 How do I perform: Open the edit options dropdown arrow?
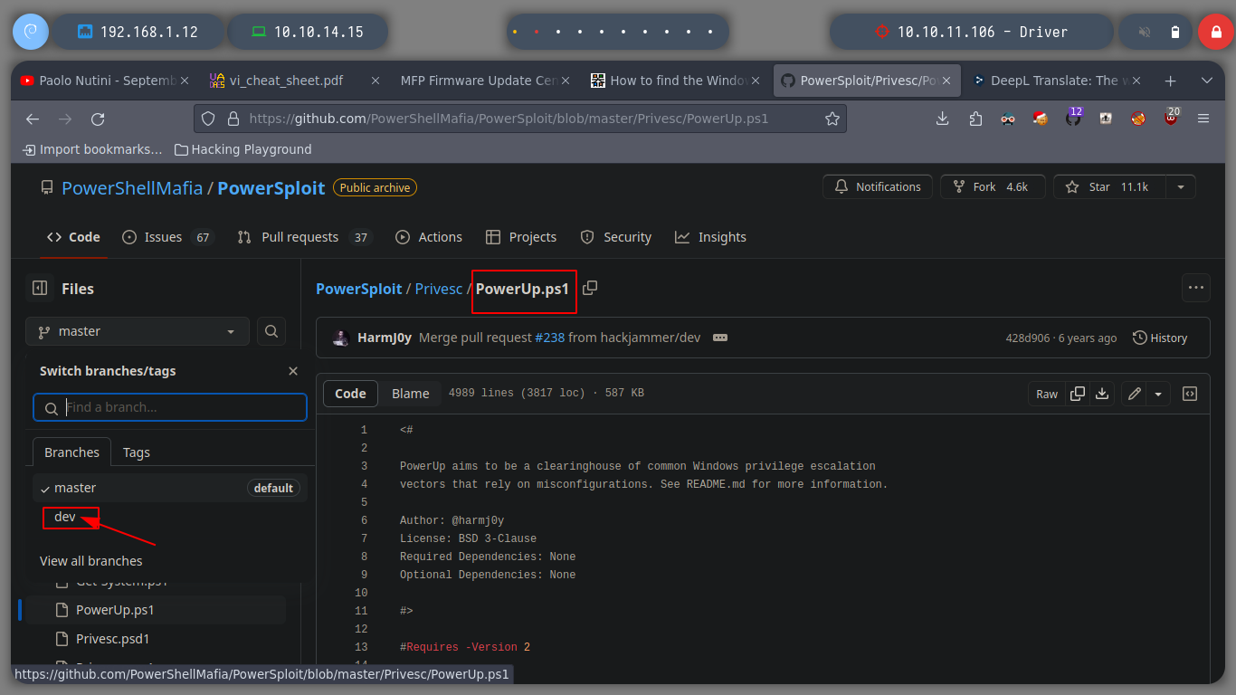click(1159, 394)
